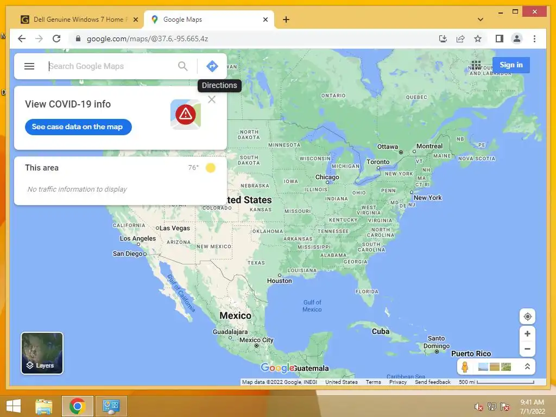
Task: Click the Chrome taskbar icon
Action: 77,406
